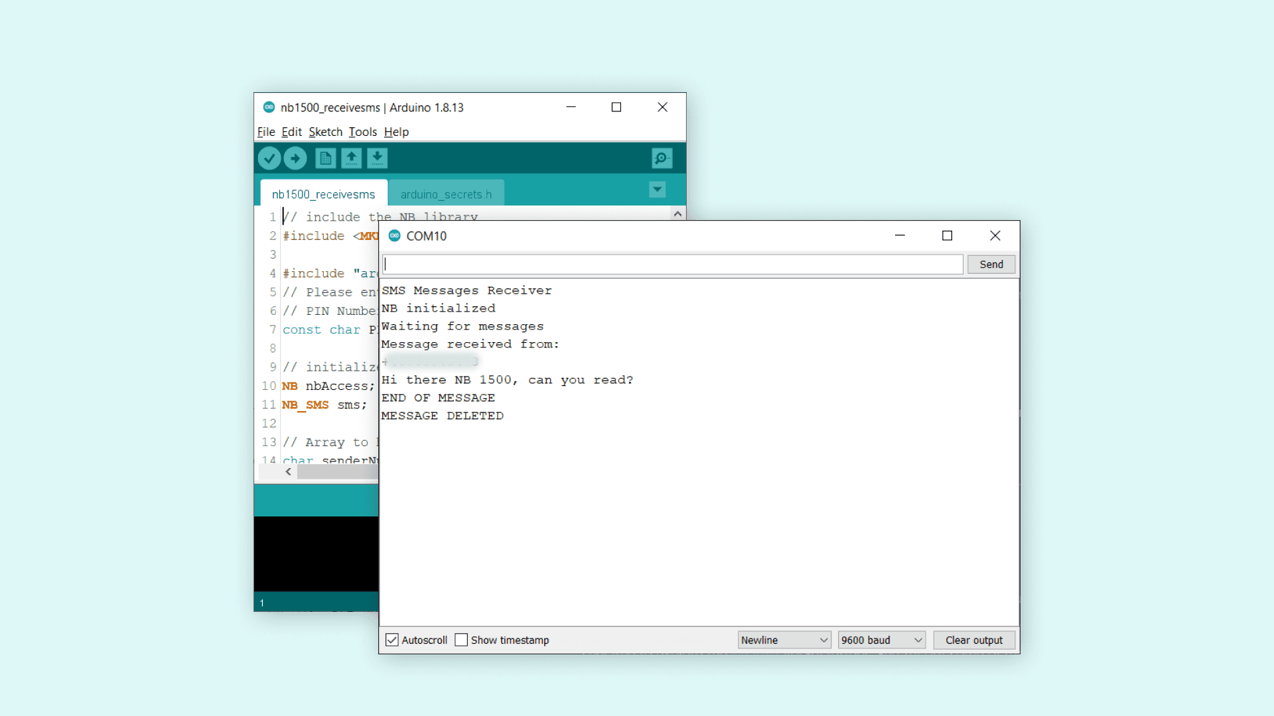Open Serial Monitor magnifier icon
1274x716 pixels.
point(662,158)
